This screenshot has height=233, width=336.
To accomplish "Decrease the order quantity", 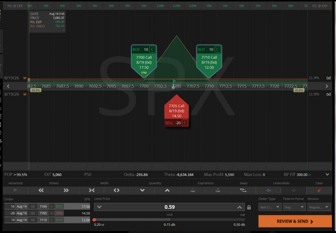I will (x=142, y=190).
